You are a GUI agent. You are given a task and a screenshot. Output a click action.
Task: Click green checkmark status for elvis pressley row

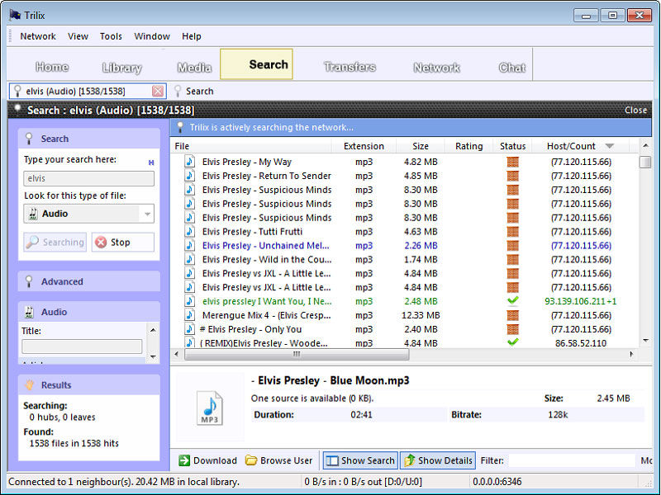click(x=512, y=300)
